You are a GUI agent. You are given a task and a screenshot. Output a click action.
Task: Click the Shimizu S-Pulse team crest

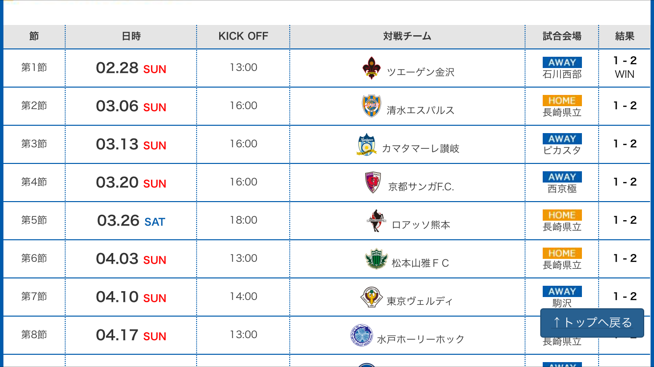[x=371, y=106]
